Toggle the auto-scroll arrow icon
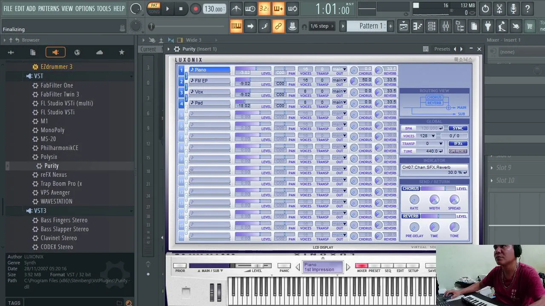 tap(250, 26)
